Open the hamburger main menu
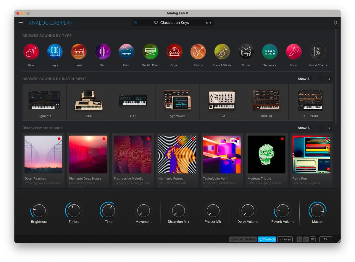 coord(21,23)
